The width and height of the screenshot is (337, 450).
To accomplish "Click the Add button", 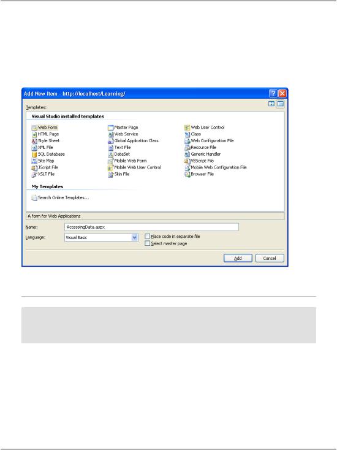I will click(238, 258).
